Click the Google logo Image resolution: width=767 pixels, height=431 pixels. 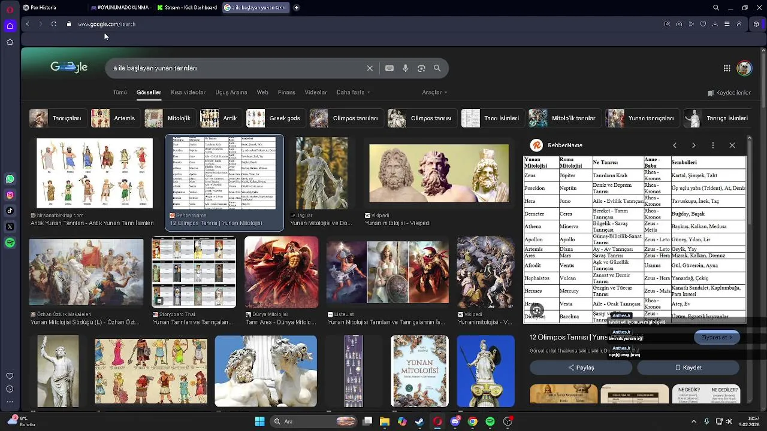69,67
